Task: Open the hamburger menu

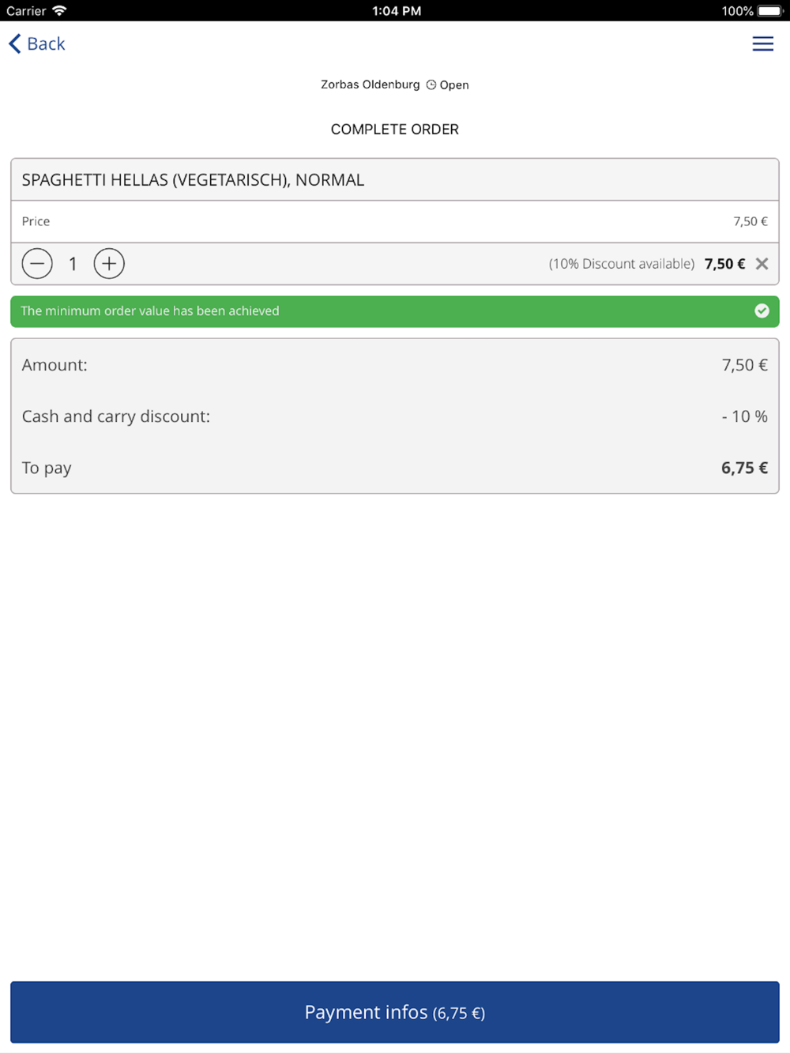Action: click(762, 44)
